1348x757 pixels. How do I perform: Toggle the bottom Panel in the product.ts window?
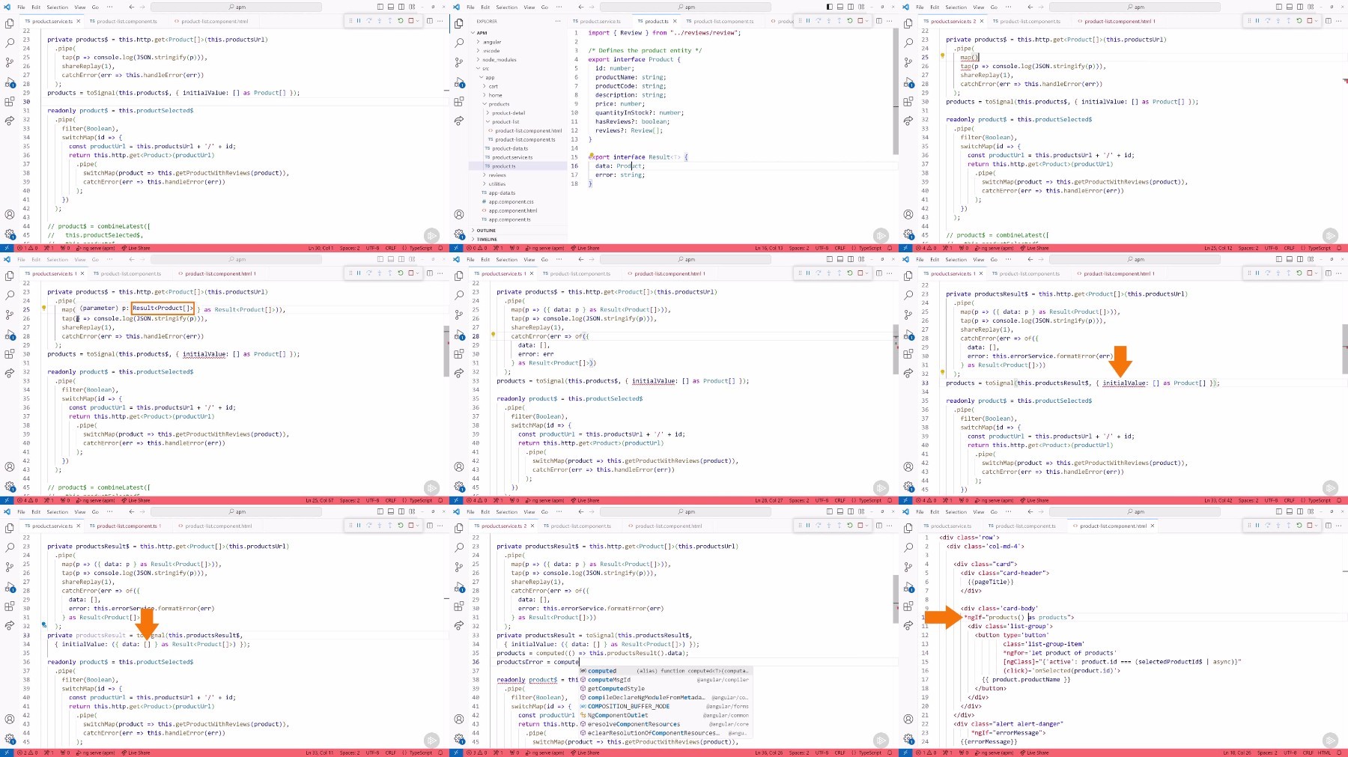click(x=840, y=7)
